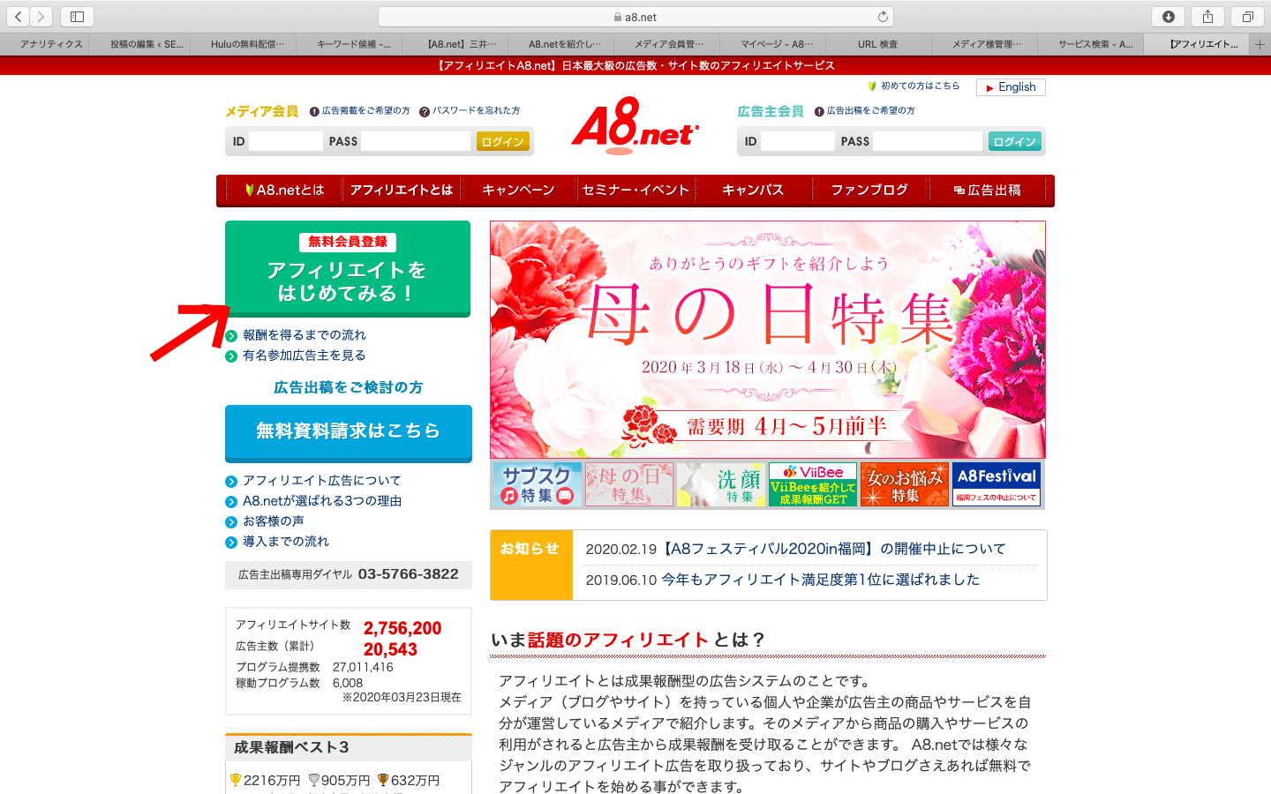
Task: Click the blue 無料資料請求はこちら button
Action: point(349,433)
